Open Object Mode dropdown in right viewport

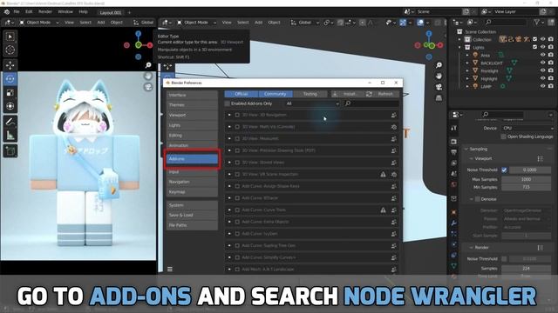tap(197, 23)
